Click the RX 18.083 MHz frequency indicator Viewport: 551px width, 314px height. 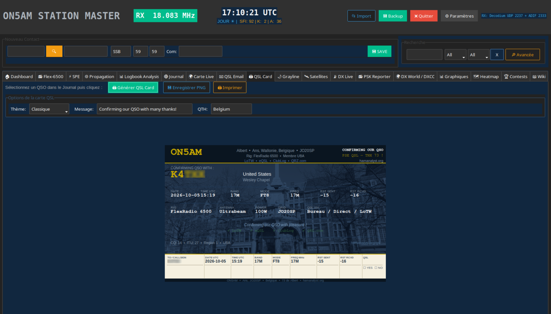pyautogui.click(x=165, y=16)
